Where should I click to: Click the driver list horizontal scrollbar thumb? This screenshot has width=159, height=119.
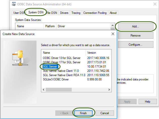coord(59,90)
